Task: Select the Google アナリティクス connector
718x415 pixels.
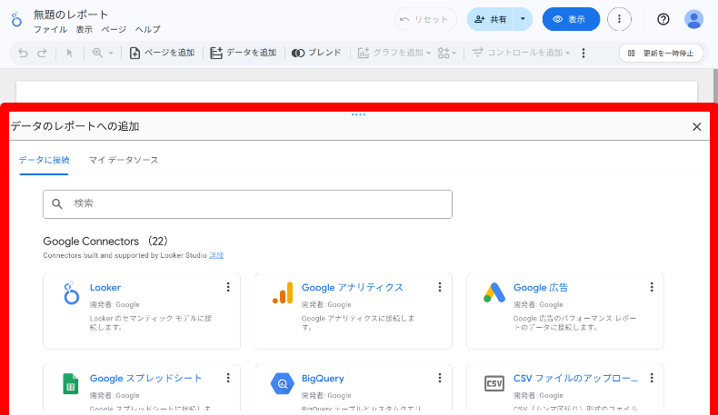Action: (354, 311)
